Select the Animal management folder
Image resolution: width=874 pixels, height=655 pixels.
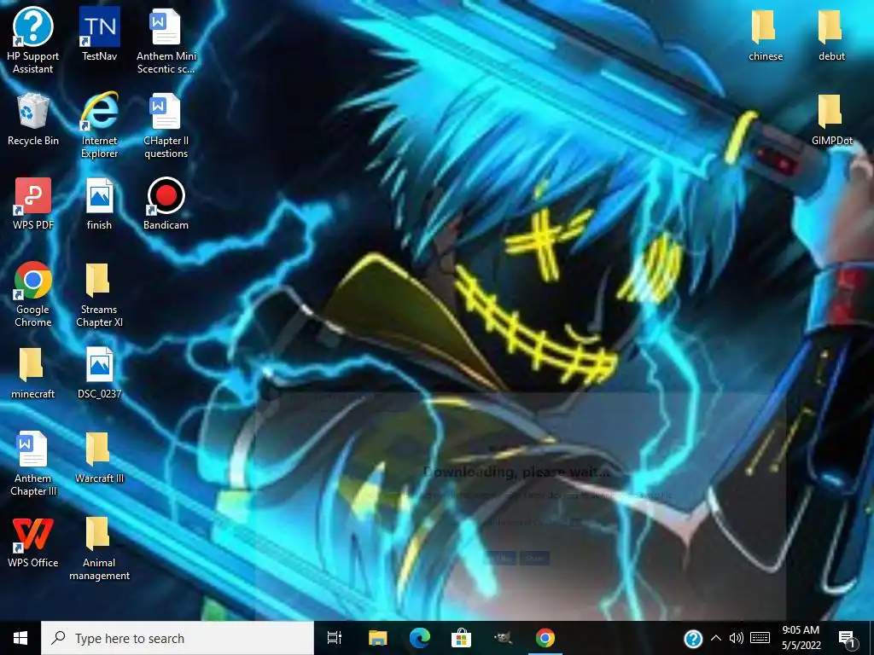99,548
